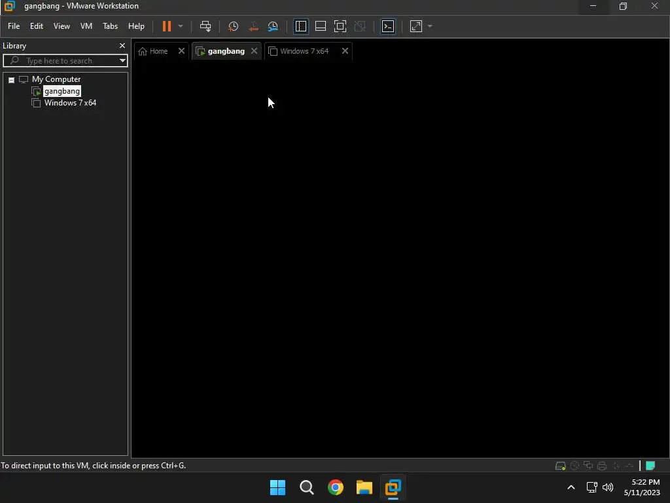Close the Library panel
This screenshot has width=670, height=503.
tap(122, 46)
